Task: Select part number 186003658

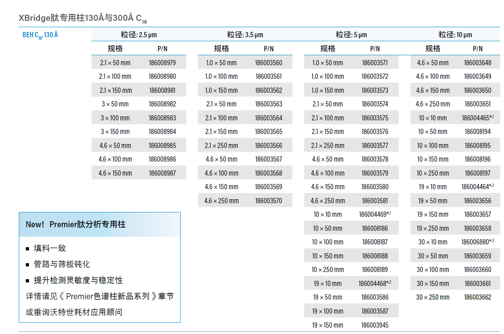Action: pyautogui.click(x=478, y=228)
